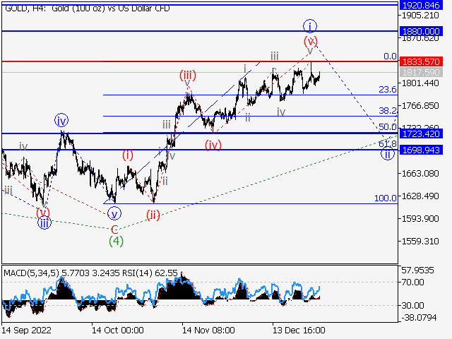452x339 pixels.
Task: Click the 1593.900 price axis value
Action: click(x=420, y=219)
